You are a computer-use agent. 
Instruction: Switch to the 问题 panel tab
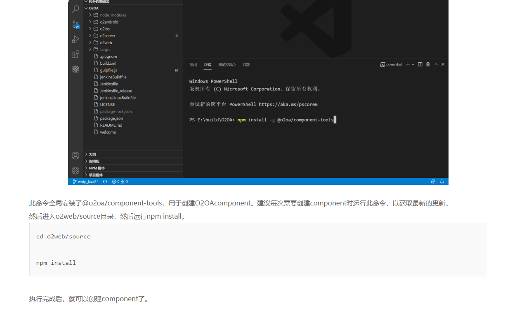tap(246, 65)
